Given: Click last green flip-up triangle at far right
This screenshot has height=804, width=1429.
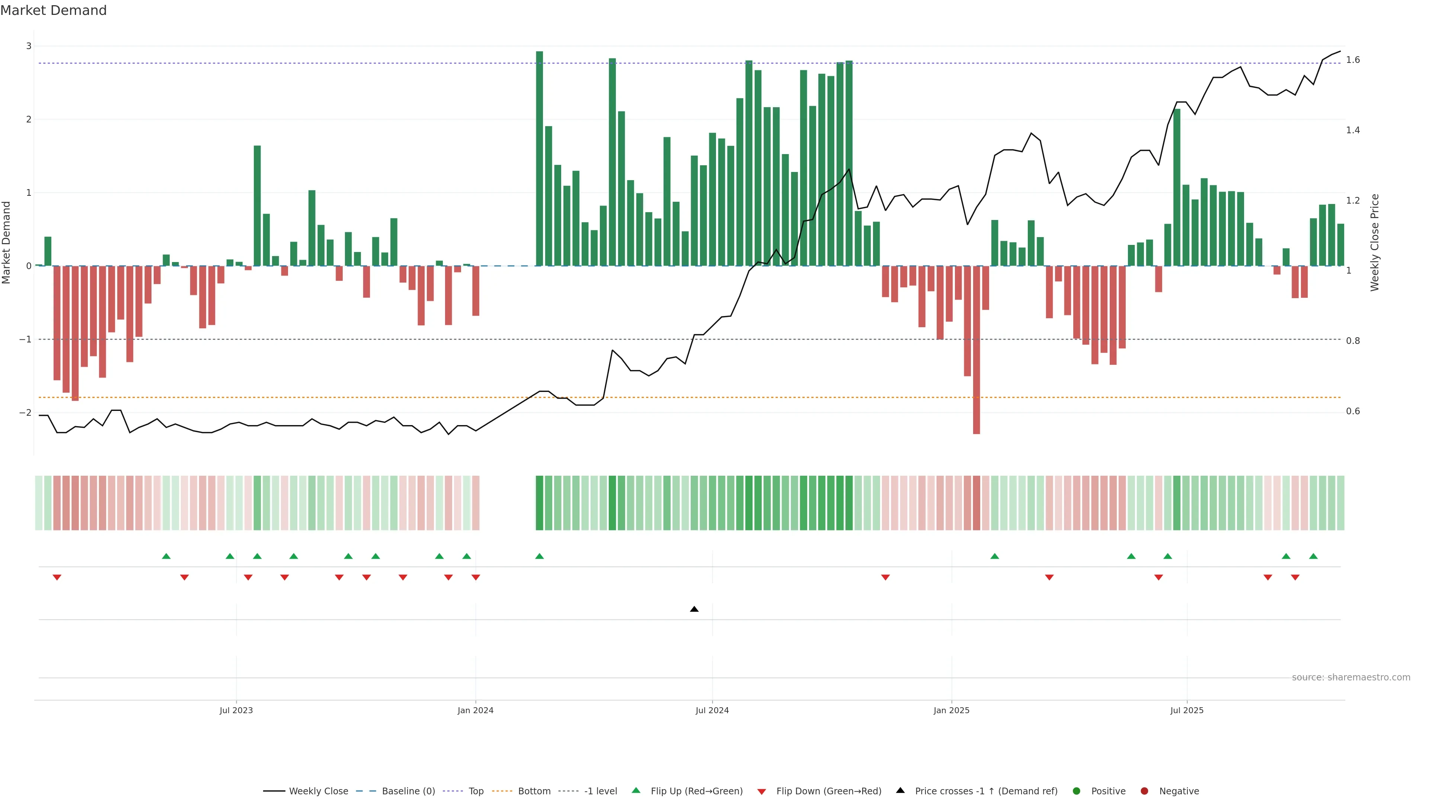Looking at the screenshot, I should tap(1313, 556).
